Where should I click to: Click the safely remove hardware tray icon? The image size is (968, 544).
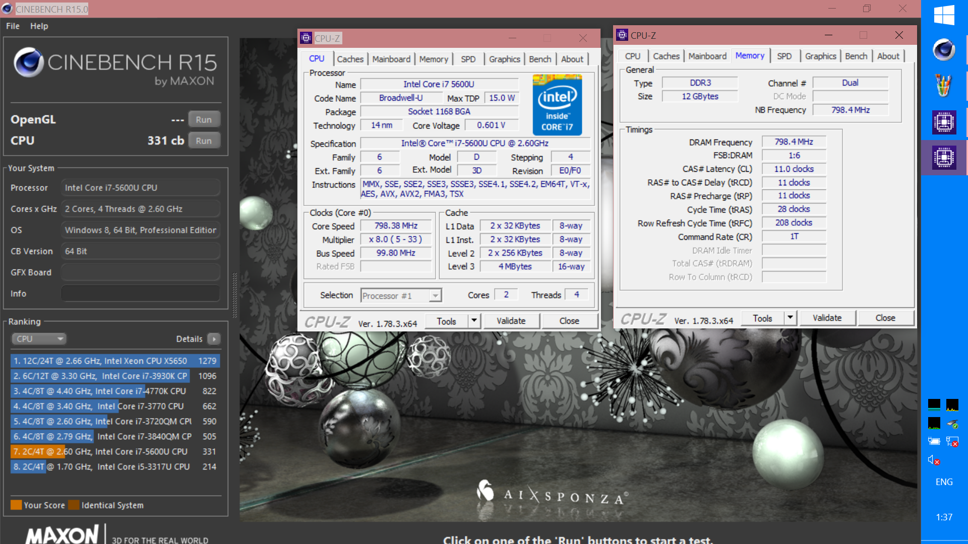coord(952,423)
